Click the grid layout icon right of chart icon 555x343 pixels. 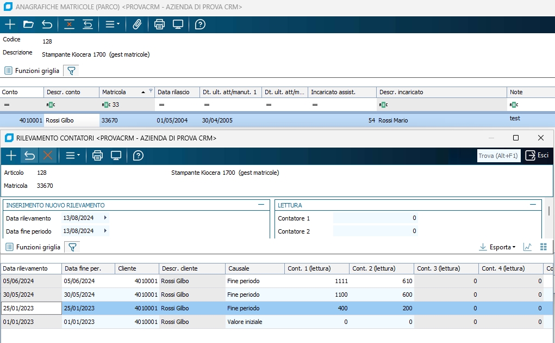(x=543, y=247)
